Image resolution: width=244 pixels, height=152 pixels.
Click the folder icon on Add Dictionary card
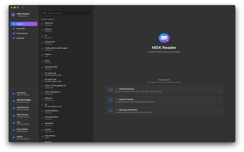[x=111, y=90]
